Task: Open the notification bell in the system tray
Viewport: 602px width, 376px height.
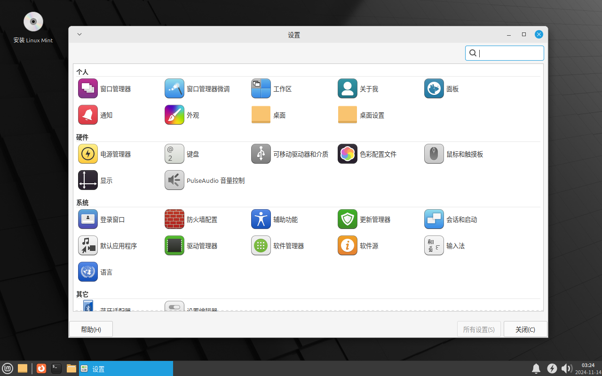Action: tap(536, 368)
